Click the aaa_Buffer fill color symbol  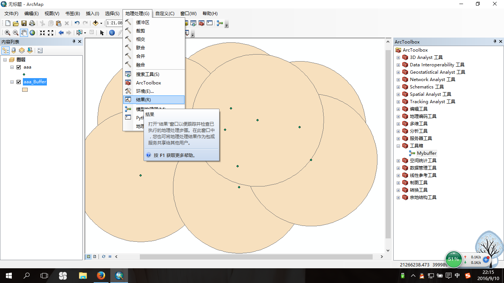click(25, 90)
